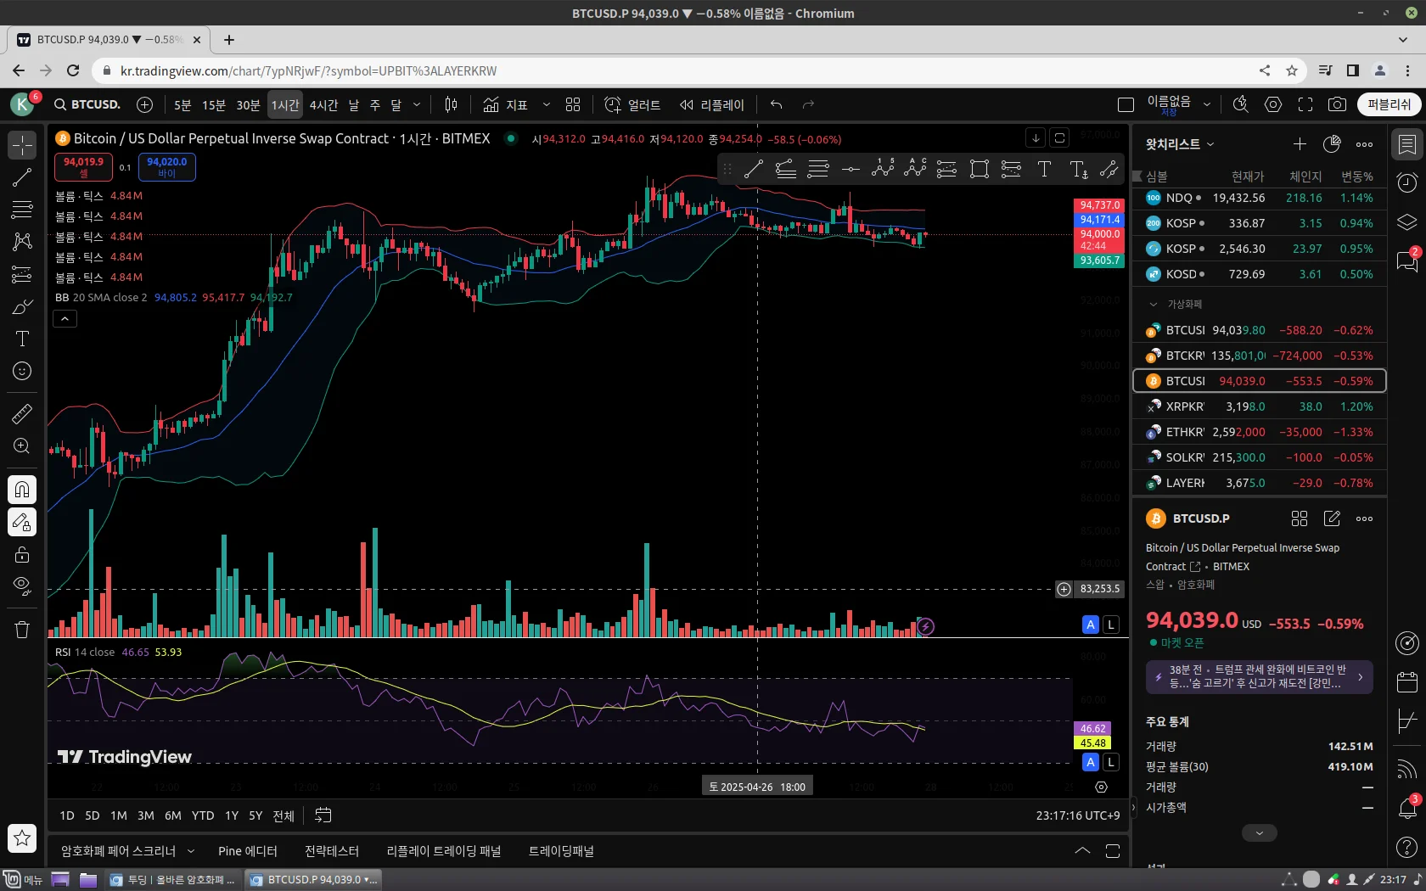This screenshot has width=1426, height=891.
Task: Select the zoom in tool
Action: (x=22, y=446)
